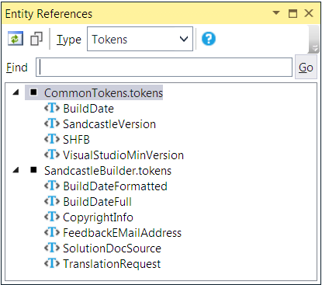Select the SolutionDocSource token
Viewport: 322px width, 285px height.
point(112,249)
